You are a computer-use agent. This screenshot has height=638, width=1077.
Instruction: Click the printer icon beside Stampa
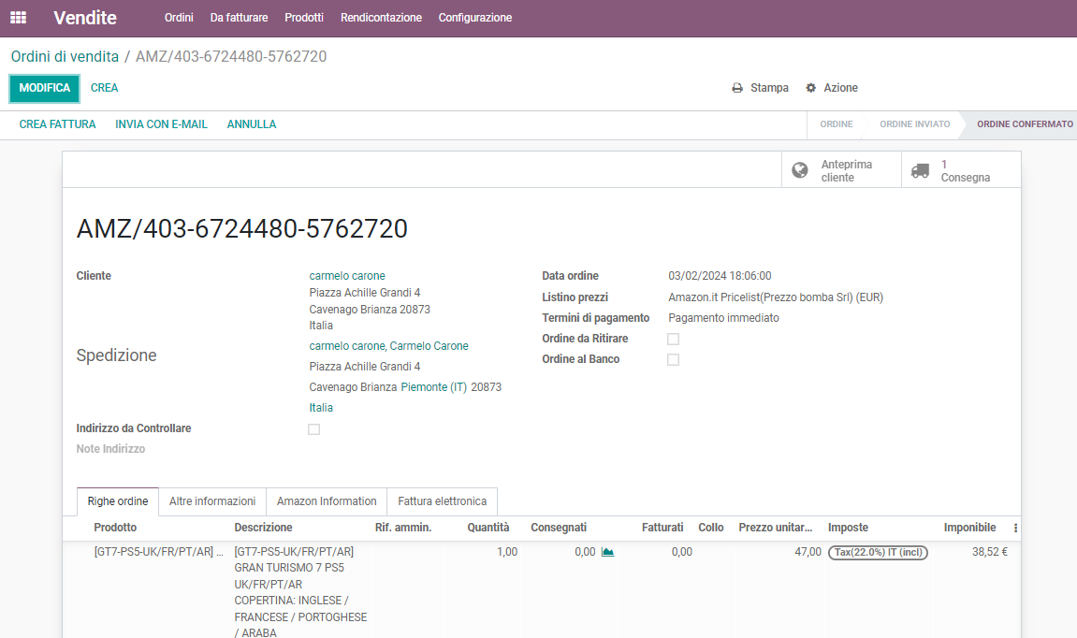pos(737,88)
